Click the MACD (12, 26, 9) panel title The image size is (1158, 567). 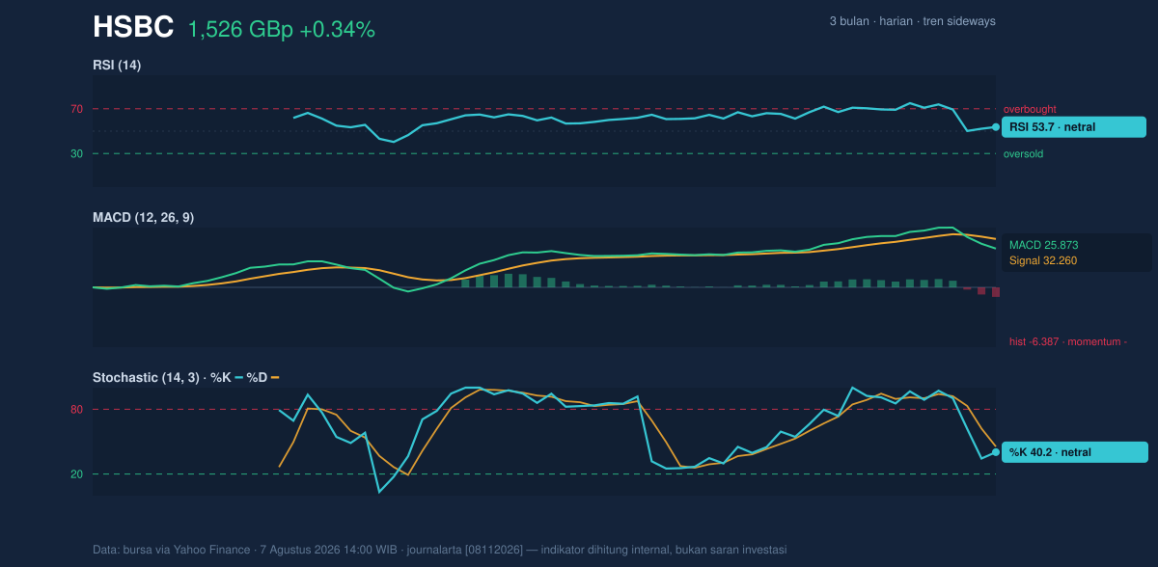point(143,218)
